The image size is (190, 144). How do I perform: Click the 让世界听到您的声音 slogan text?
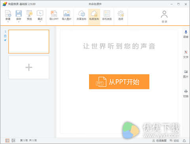[119, 46]
